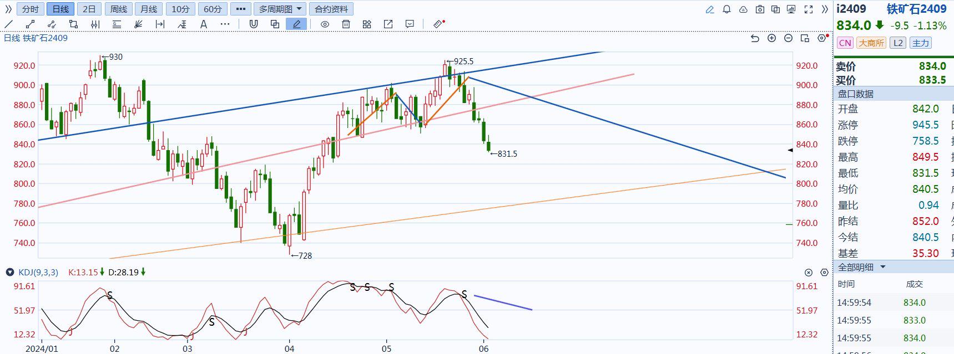Switch to the 60分 period tab
954x354 pixels.
coord(212,9)
